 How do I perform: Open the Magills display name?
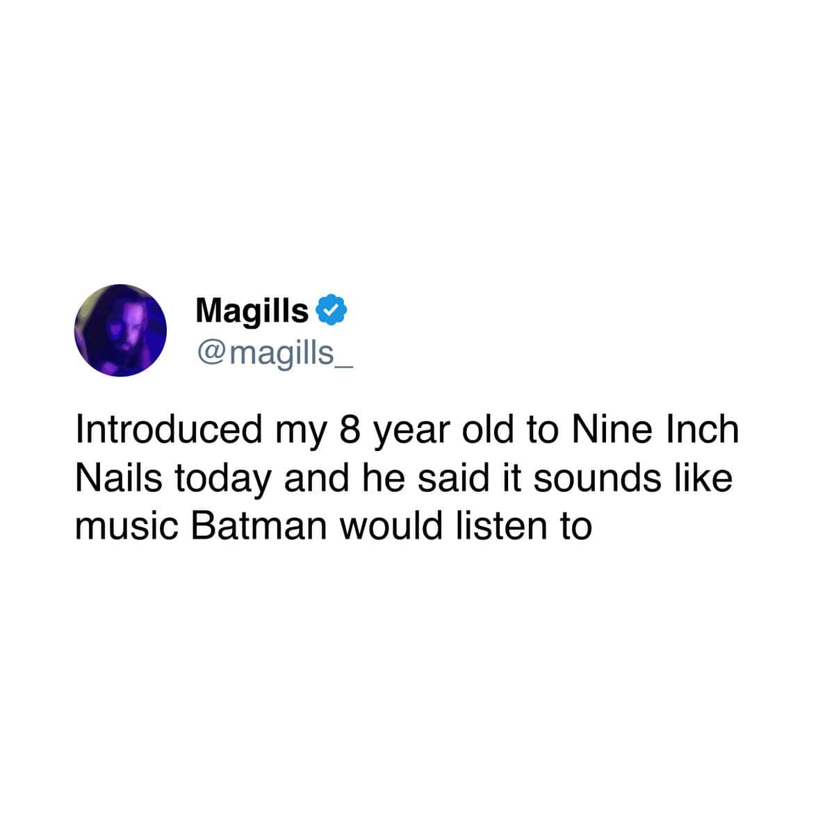click(x=252, y=311)
